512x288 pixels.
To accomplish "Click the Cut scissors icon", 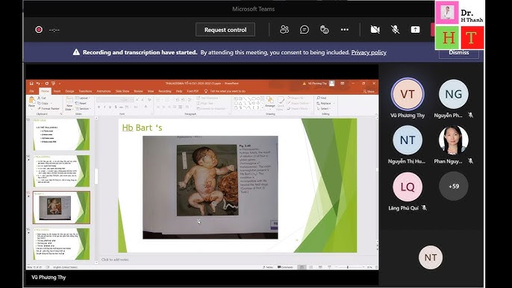I will click(x=39, y=98).
